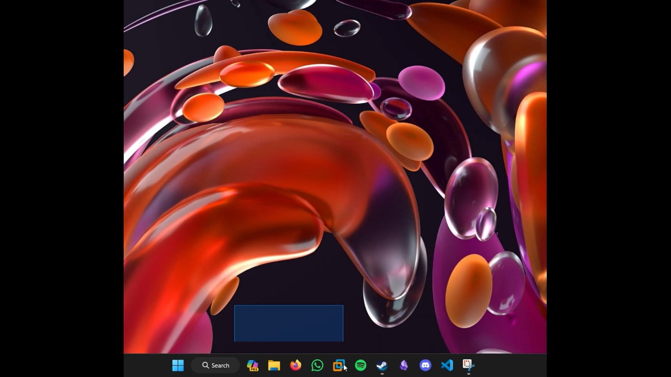Launch Visual Studio Code from taskbar
Screen dimensions: 671x377
pos(447,365)
